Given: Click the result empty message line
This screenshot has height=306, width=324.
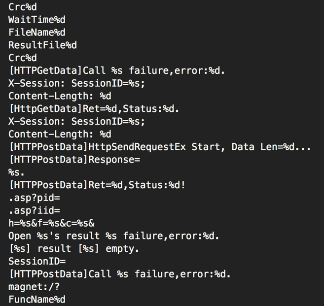Looking at the screenshot, I should tap(74, 249).
